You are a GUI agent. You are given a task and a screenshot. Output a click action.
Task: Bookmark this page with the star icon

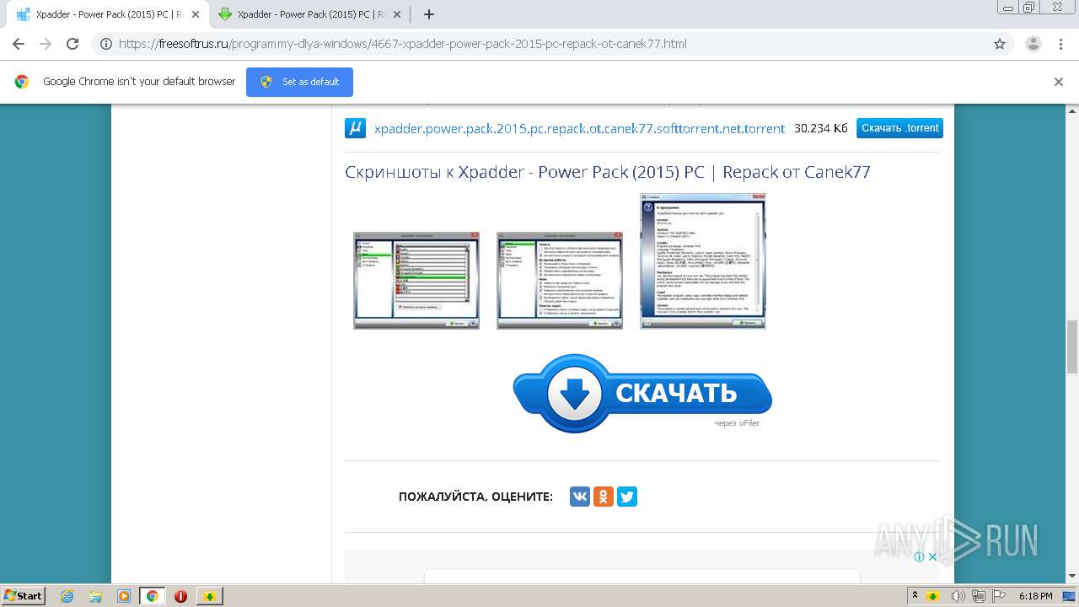1000,44
